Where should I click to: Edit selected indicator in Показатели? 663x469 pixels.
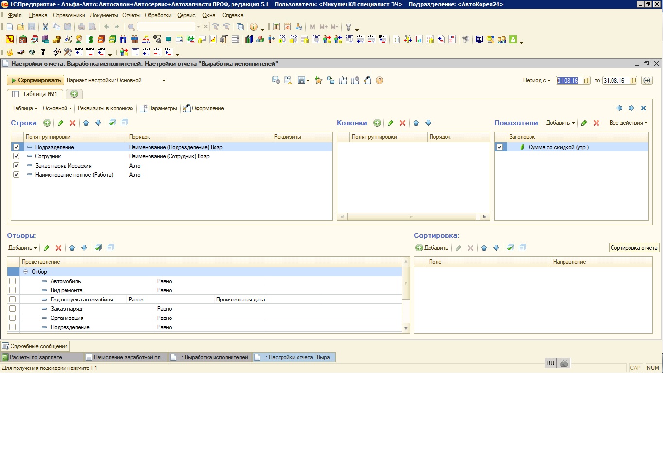point(584,123)
